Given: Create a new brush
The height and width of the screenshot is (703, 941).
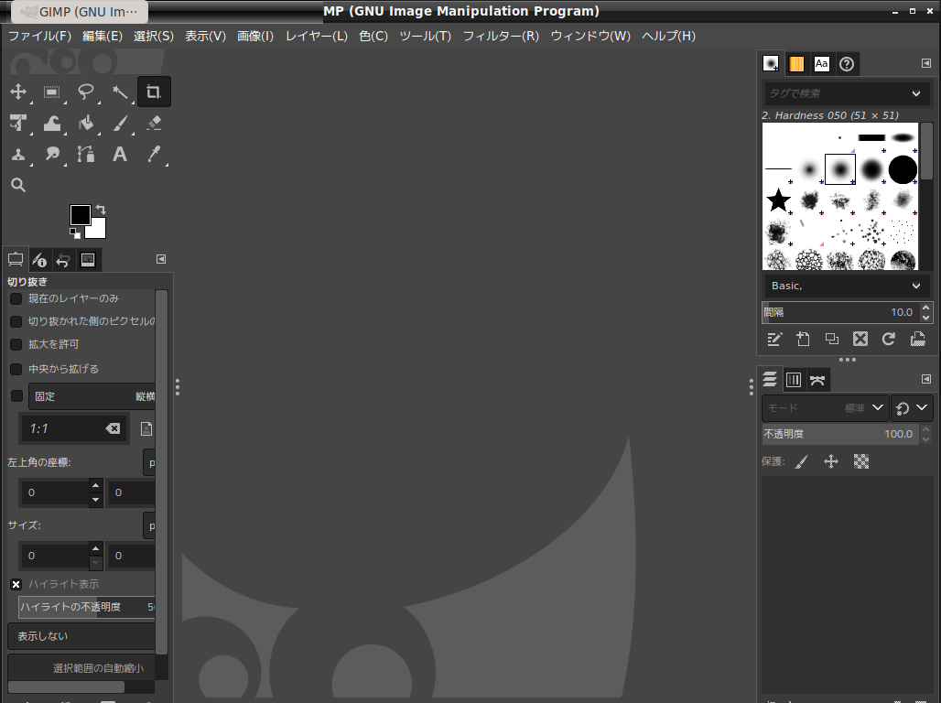Looking at the screenshot, I should pyautogui.click(x=803, y=340).
